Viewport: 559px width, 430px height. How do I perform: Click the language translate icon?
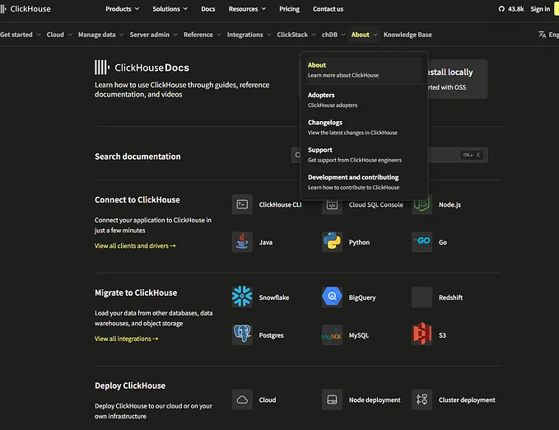tap(543, 35)
